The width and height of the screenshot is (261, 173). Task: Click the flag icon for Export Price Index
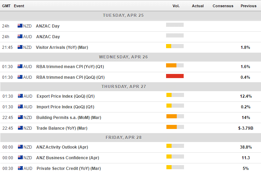(x=20, y=96)
